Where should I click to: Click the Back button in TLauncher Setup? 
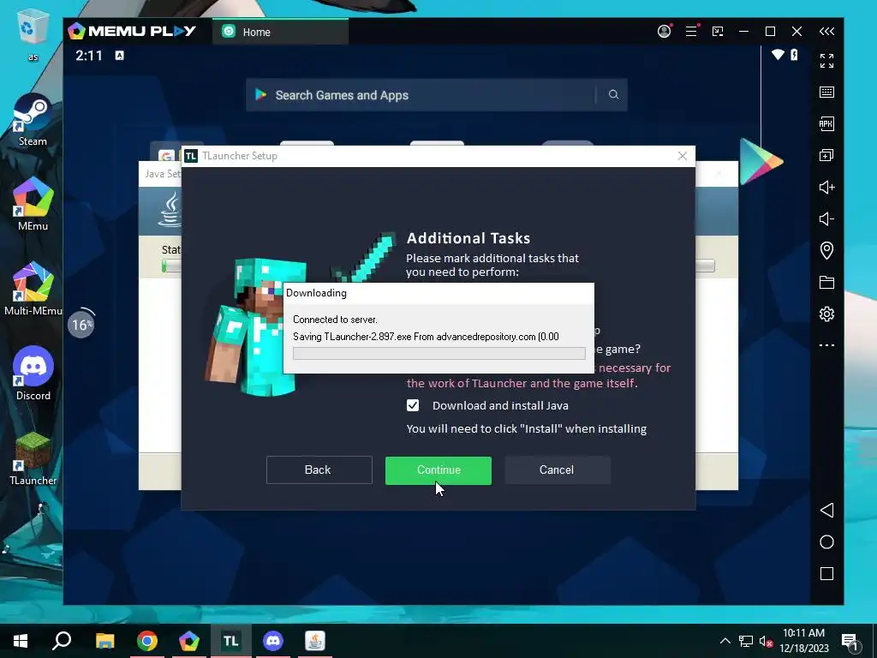(319, 470)
